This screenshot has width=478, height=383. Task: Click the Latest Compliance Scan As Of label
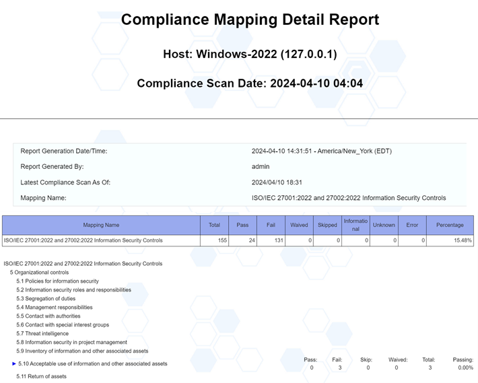pyautogui.click(x=65, y=182)
